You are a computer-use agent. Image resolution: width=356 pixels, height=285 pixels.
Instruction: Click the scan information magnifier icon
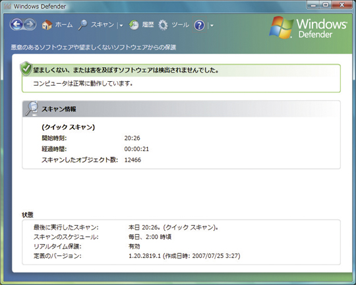(32, 108)
